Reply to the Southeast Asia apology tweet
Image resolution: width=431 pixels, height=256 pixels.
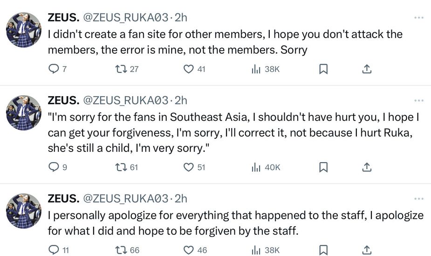[54, 167]
